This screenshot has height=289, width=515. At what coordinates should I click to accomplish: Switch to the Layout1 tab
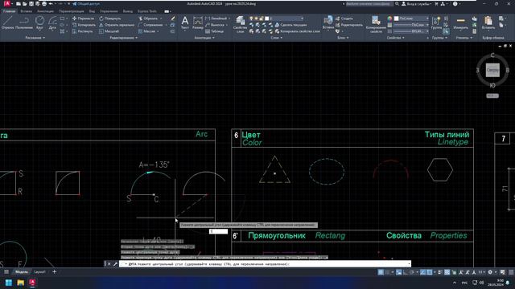pyautogui.click(x=39, y=272)
